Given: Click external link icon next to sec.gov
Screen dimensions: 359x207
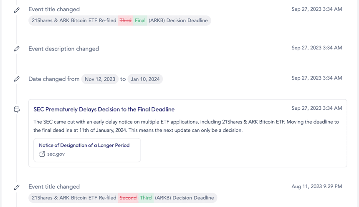Looking at the screenshot, I should pos(42,154).
